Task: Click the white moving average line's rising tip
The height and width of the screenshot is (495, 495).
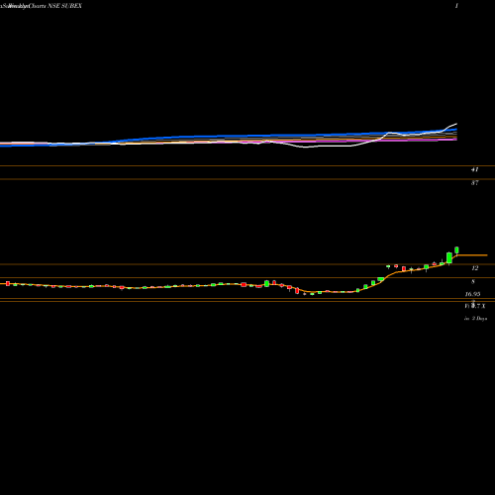Action: (x=455, y=124)
